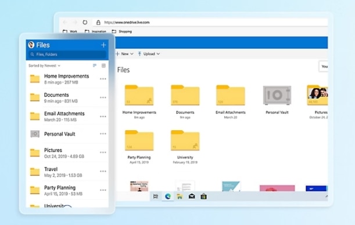Reload the page with refresh icon
This screenshot has height=225, width=355.
coord(85,23)
